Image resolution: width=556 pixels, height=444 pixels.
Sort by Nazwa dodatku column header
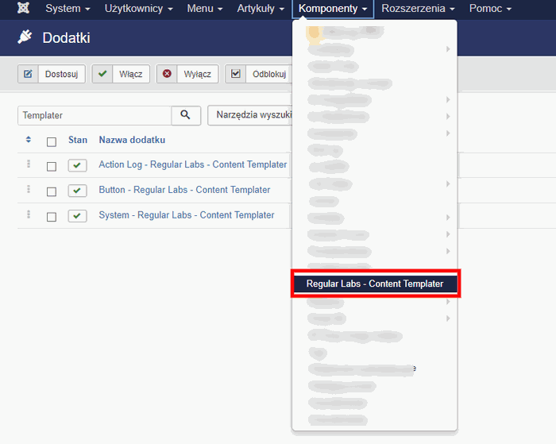point(132,140)
